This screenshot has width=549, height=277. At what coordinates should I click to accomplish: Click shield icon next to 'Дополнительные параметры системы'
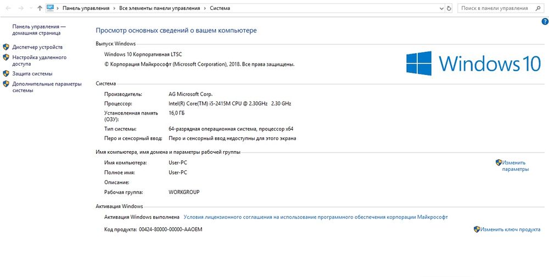pos(6,84)
